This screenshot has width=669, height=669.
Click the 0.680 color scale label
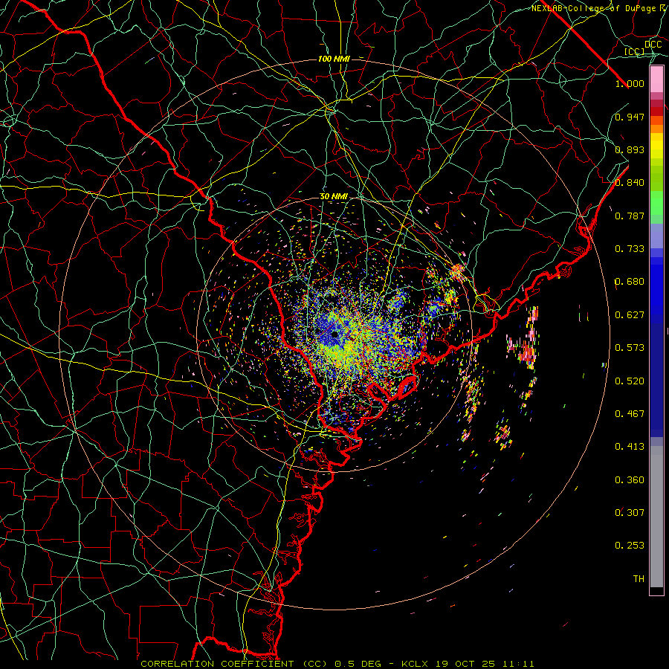pos(630,282)
